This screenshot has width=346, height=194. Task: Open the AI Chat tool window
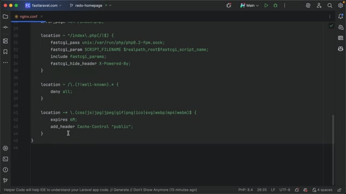click(x=341, y=27)
